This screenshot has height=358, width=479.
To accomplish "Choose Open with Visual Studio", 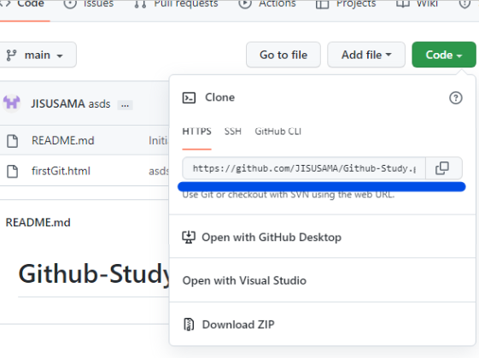I will (x=244, y=280).
